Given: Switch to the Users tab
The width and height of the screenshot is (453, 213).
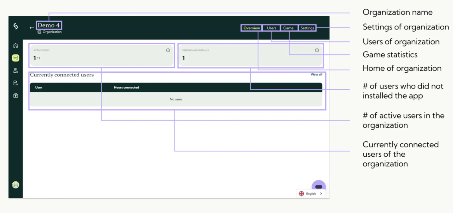Looking at the screenshot, I should coord(271,28).
